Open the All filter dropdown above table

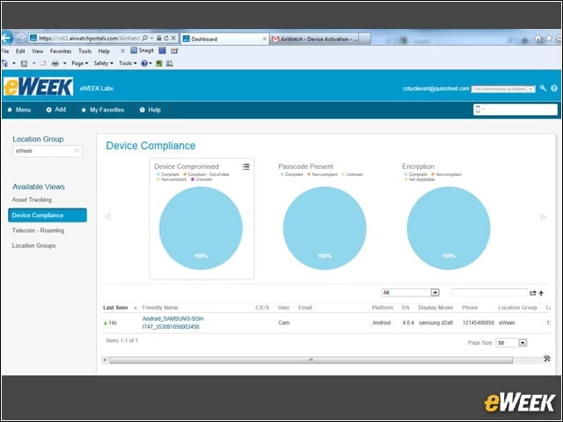pos(410,293)
